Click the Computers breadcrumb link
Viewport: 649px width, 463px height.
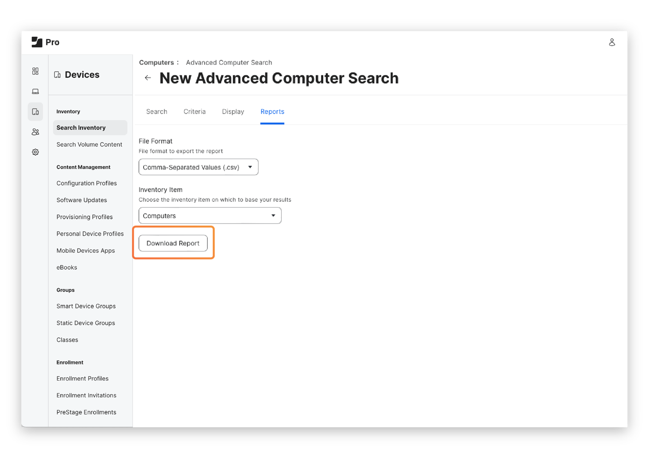tap(156, 63)
